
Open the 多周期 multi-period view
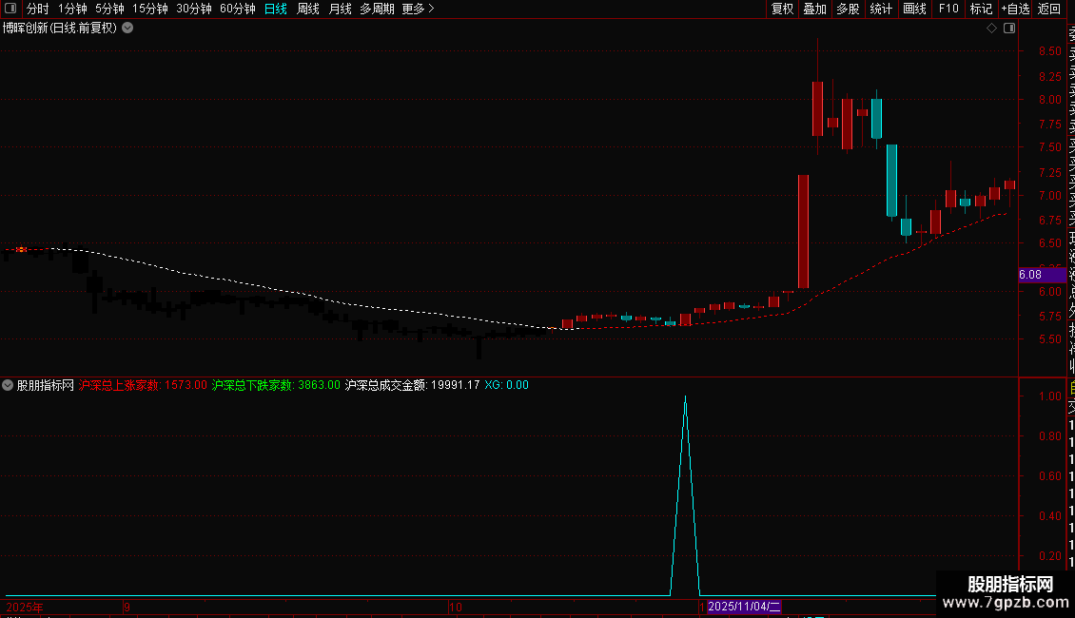pyautogui.click(x=377, y=9)
